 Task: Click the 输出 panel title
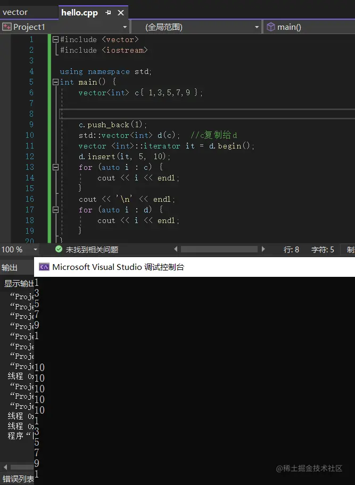(x=9, y=268)
